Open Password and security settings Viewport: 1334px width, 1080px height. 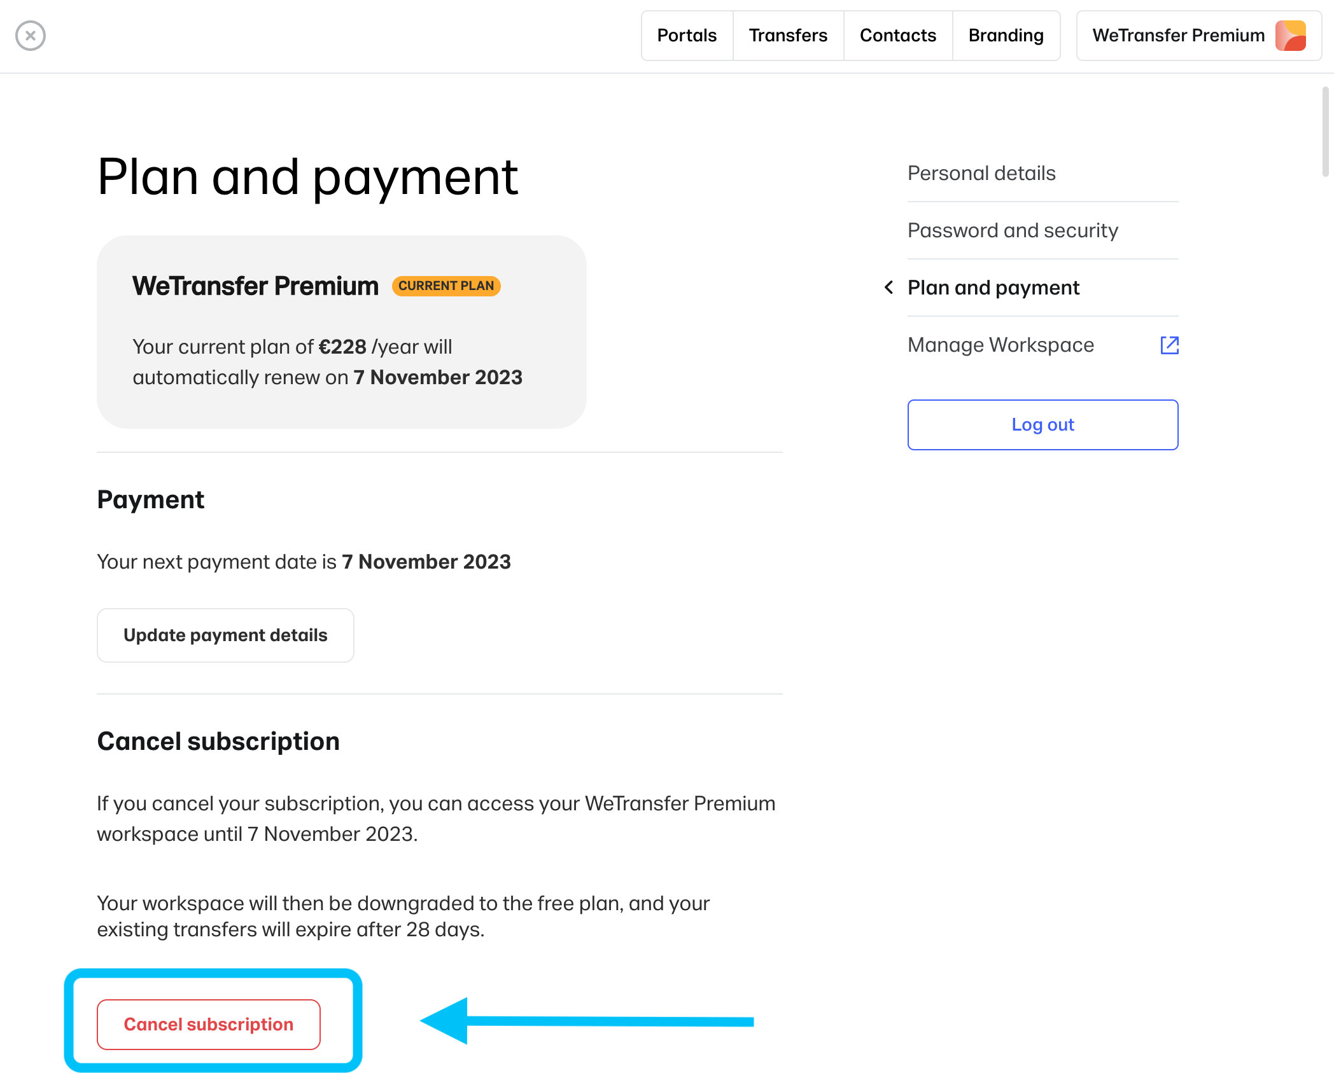(1013, 230)
